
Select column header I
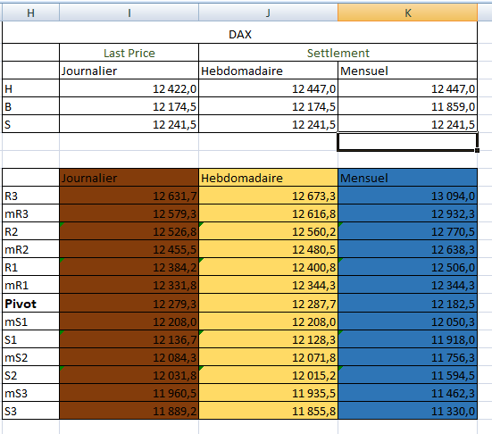tap(129, 13)
